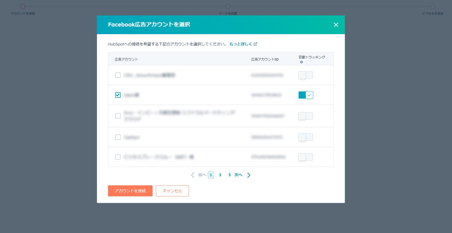The height and width of the screenshot is (233, 452).
Task: Check the first ad account row checkbox
Action: click(118, 75)
